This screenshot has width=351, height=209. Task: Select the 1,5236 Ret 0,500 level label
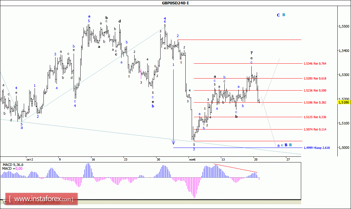(x=315, y=91)
